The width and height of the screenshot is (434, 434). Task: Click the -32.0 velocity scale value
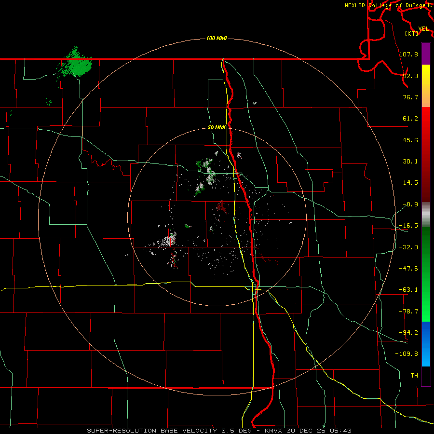pos(408,247)
